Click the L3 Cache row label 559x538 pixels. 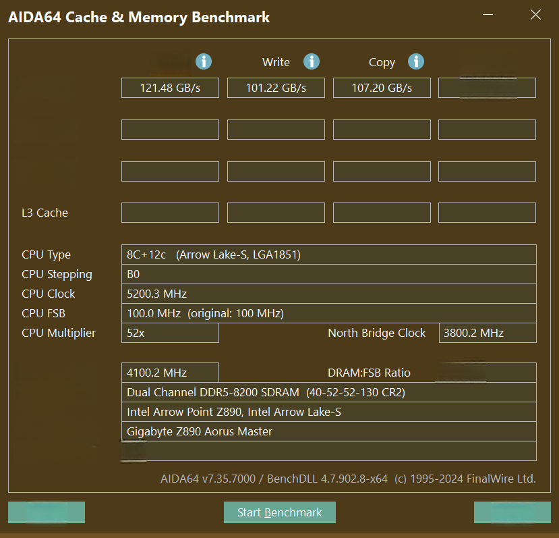pos(45,213)
